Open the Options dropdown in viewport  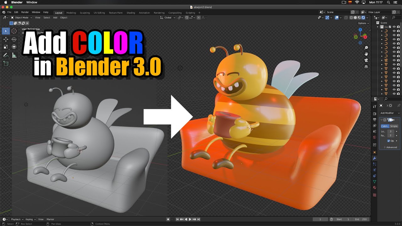pos(363,23)
